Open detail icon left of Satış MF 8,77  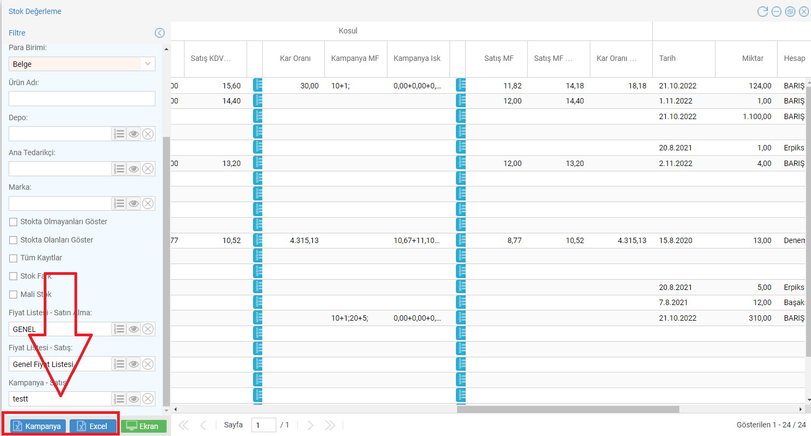tap(460, 240)
